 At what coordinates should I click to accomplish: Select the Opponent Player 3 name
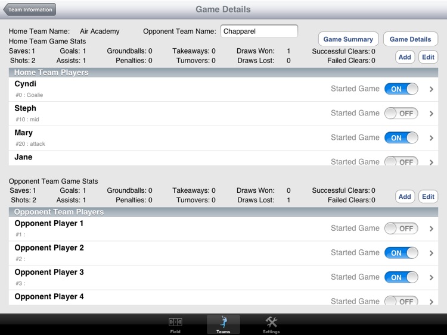coord(49,273)
